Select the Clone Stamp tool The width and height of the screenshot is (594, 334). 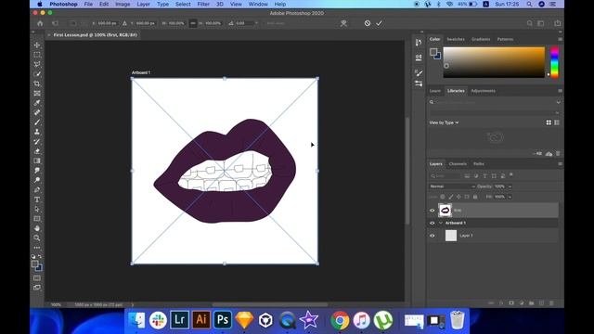37,132
